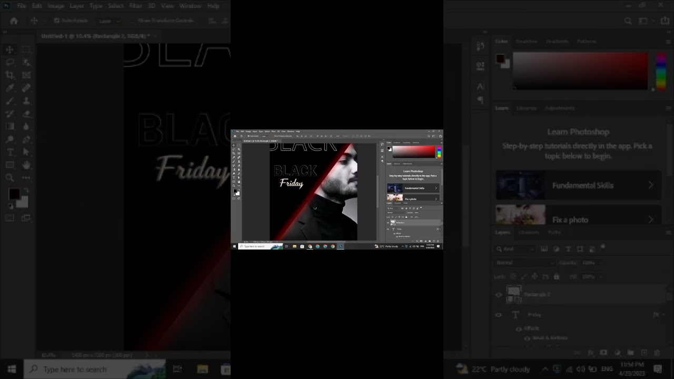The image size is (674, 379).
Task: Switch to Swatches tab in the enlarged backdrop
Action: click(527, 41)
